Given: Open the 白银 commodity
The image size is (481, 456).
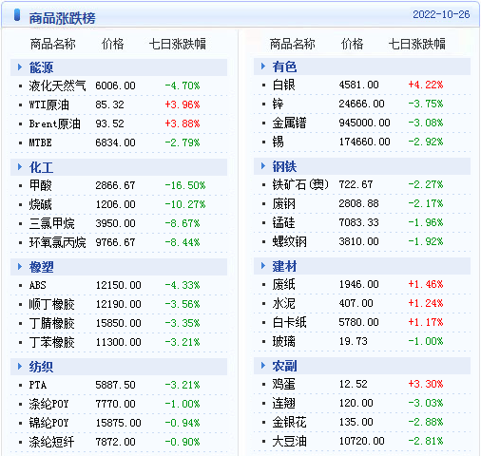Looking at the screenshot, I should tap(283, 85).
